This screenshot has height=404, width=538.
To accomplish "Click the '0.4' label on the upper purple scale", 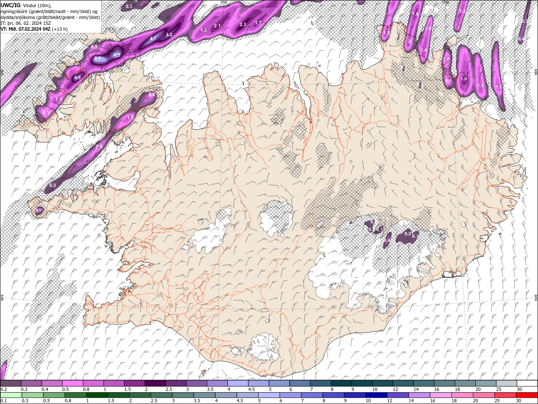I will (x=45, y=389).
